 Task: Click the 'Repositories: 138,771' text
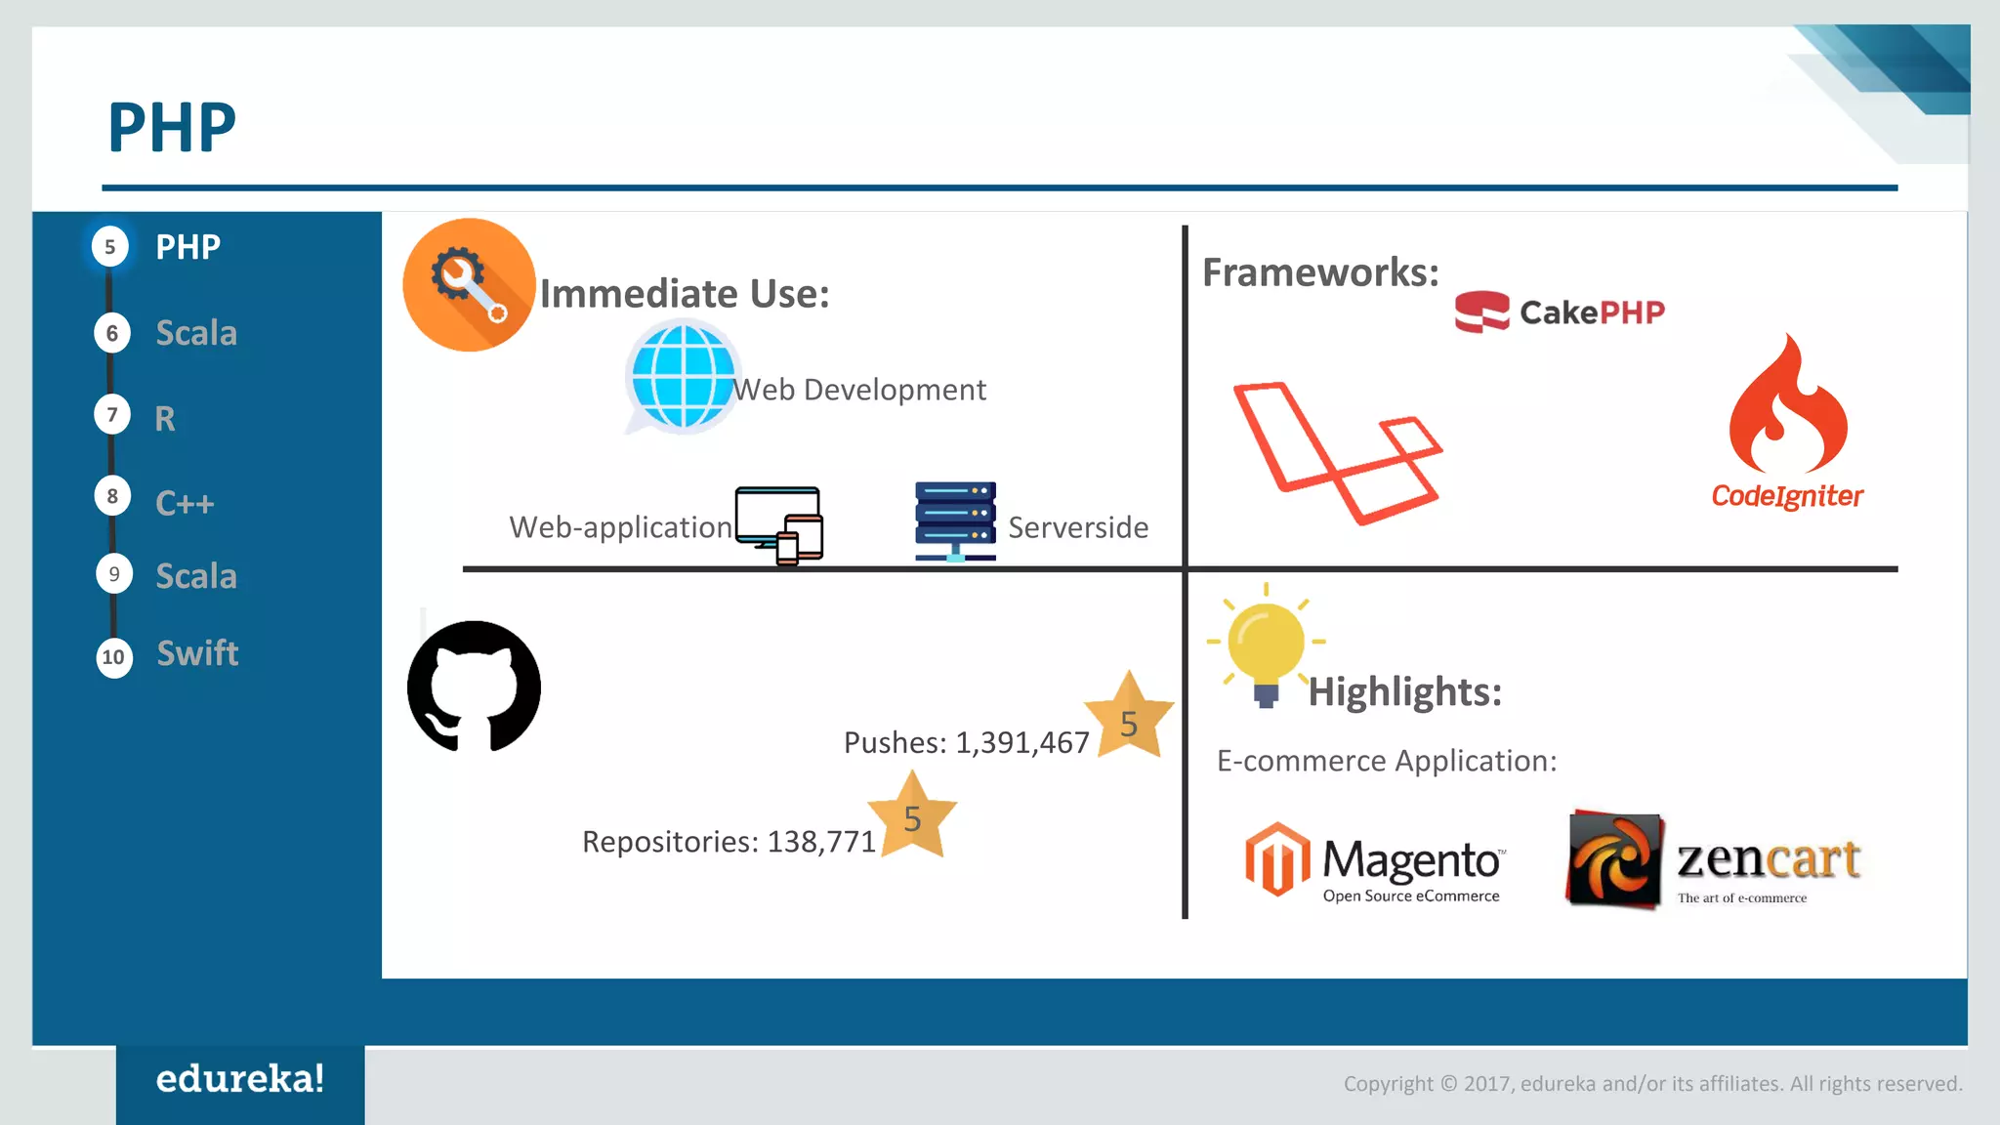point(729,842)
